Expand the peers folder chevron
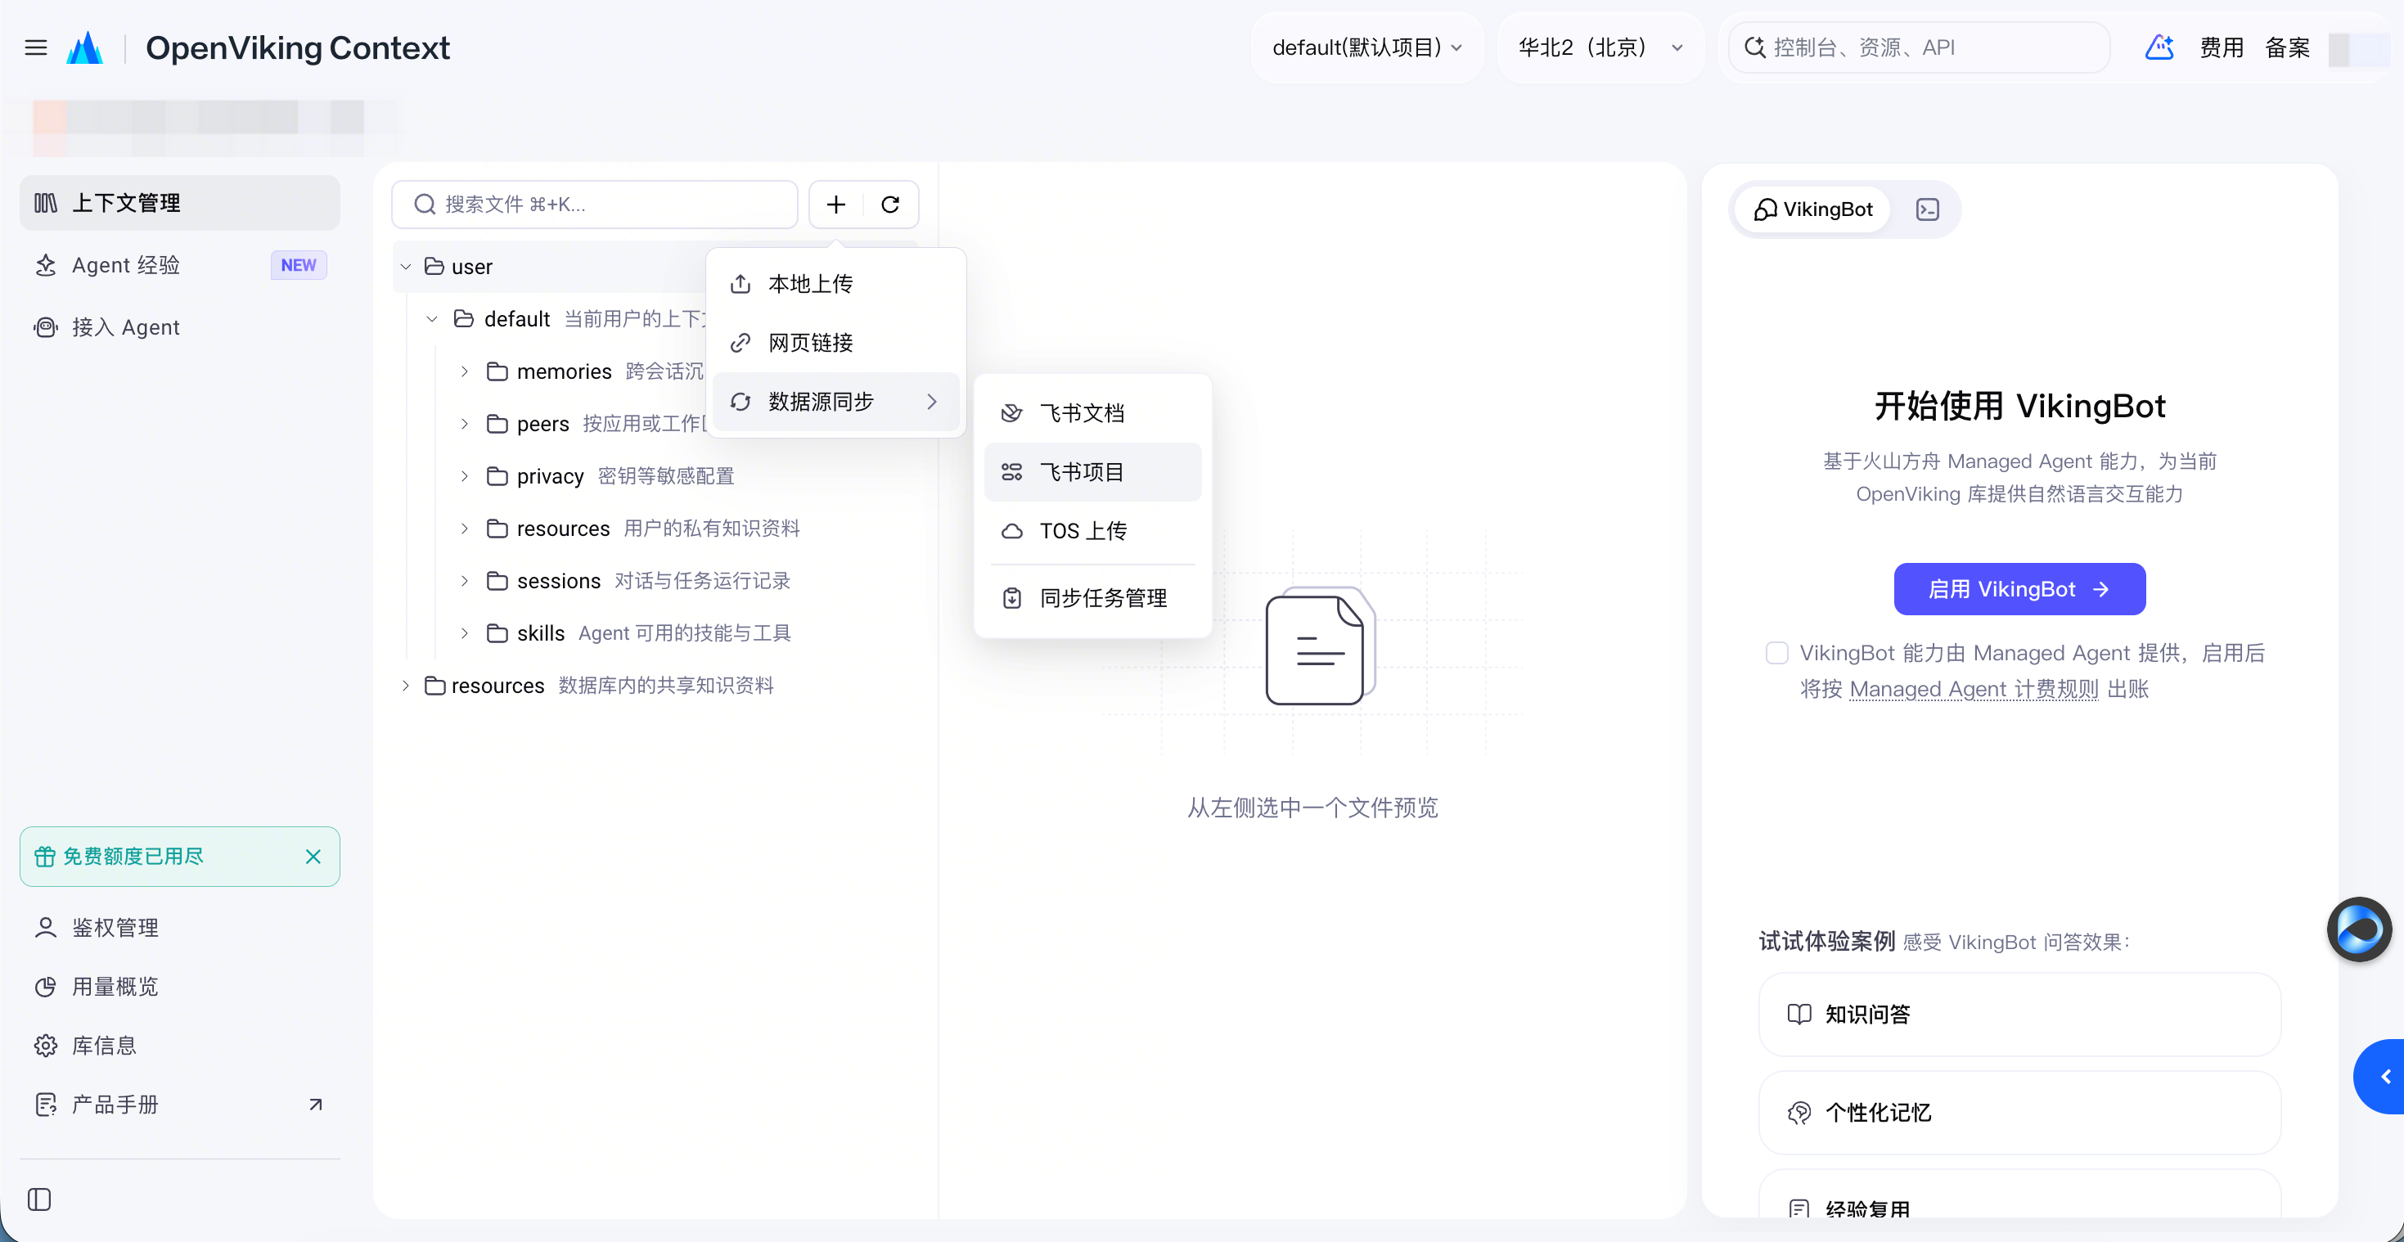The width and height of the screenshot is (2404, 1242). 464,424
